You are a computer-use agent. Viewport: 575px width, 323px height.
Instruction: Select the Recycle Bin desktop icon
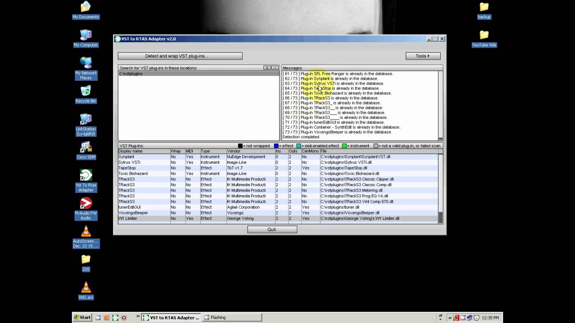pos(86,94)
